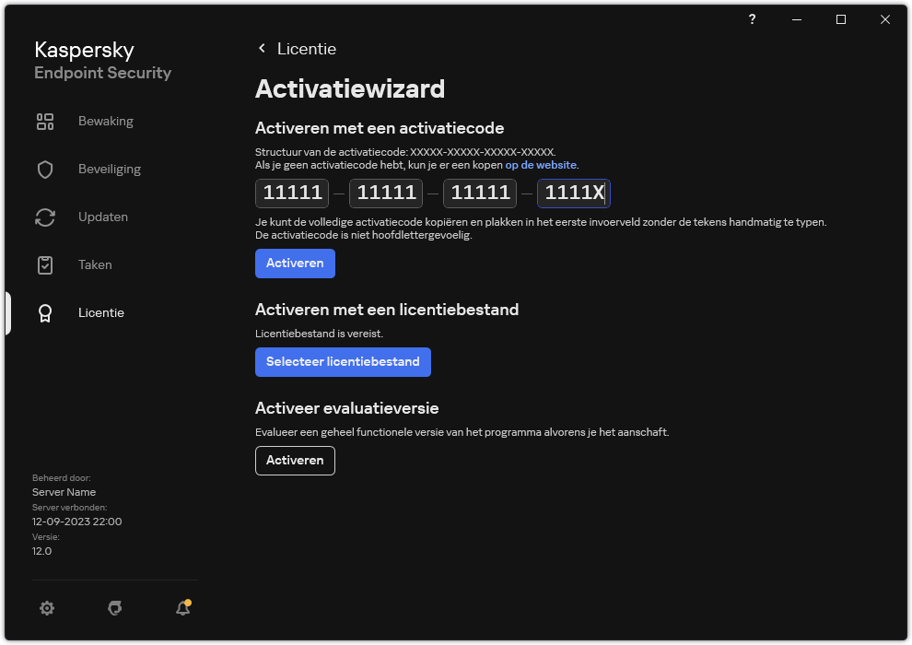Open the Bewaking menu entry
Screen dimensions: 912x645
[106, 121]
